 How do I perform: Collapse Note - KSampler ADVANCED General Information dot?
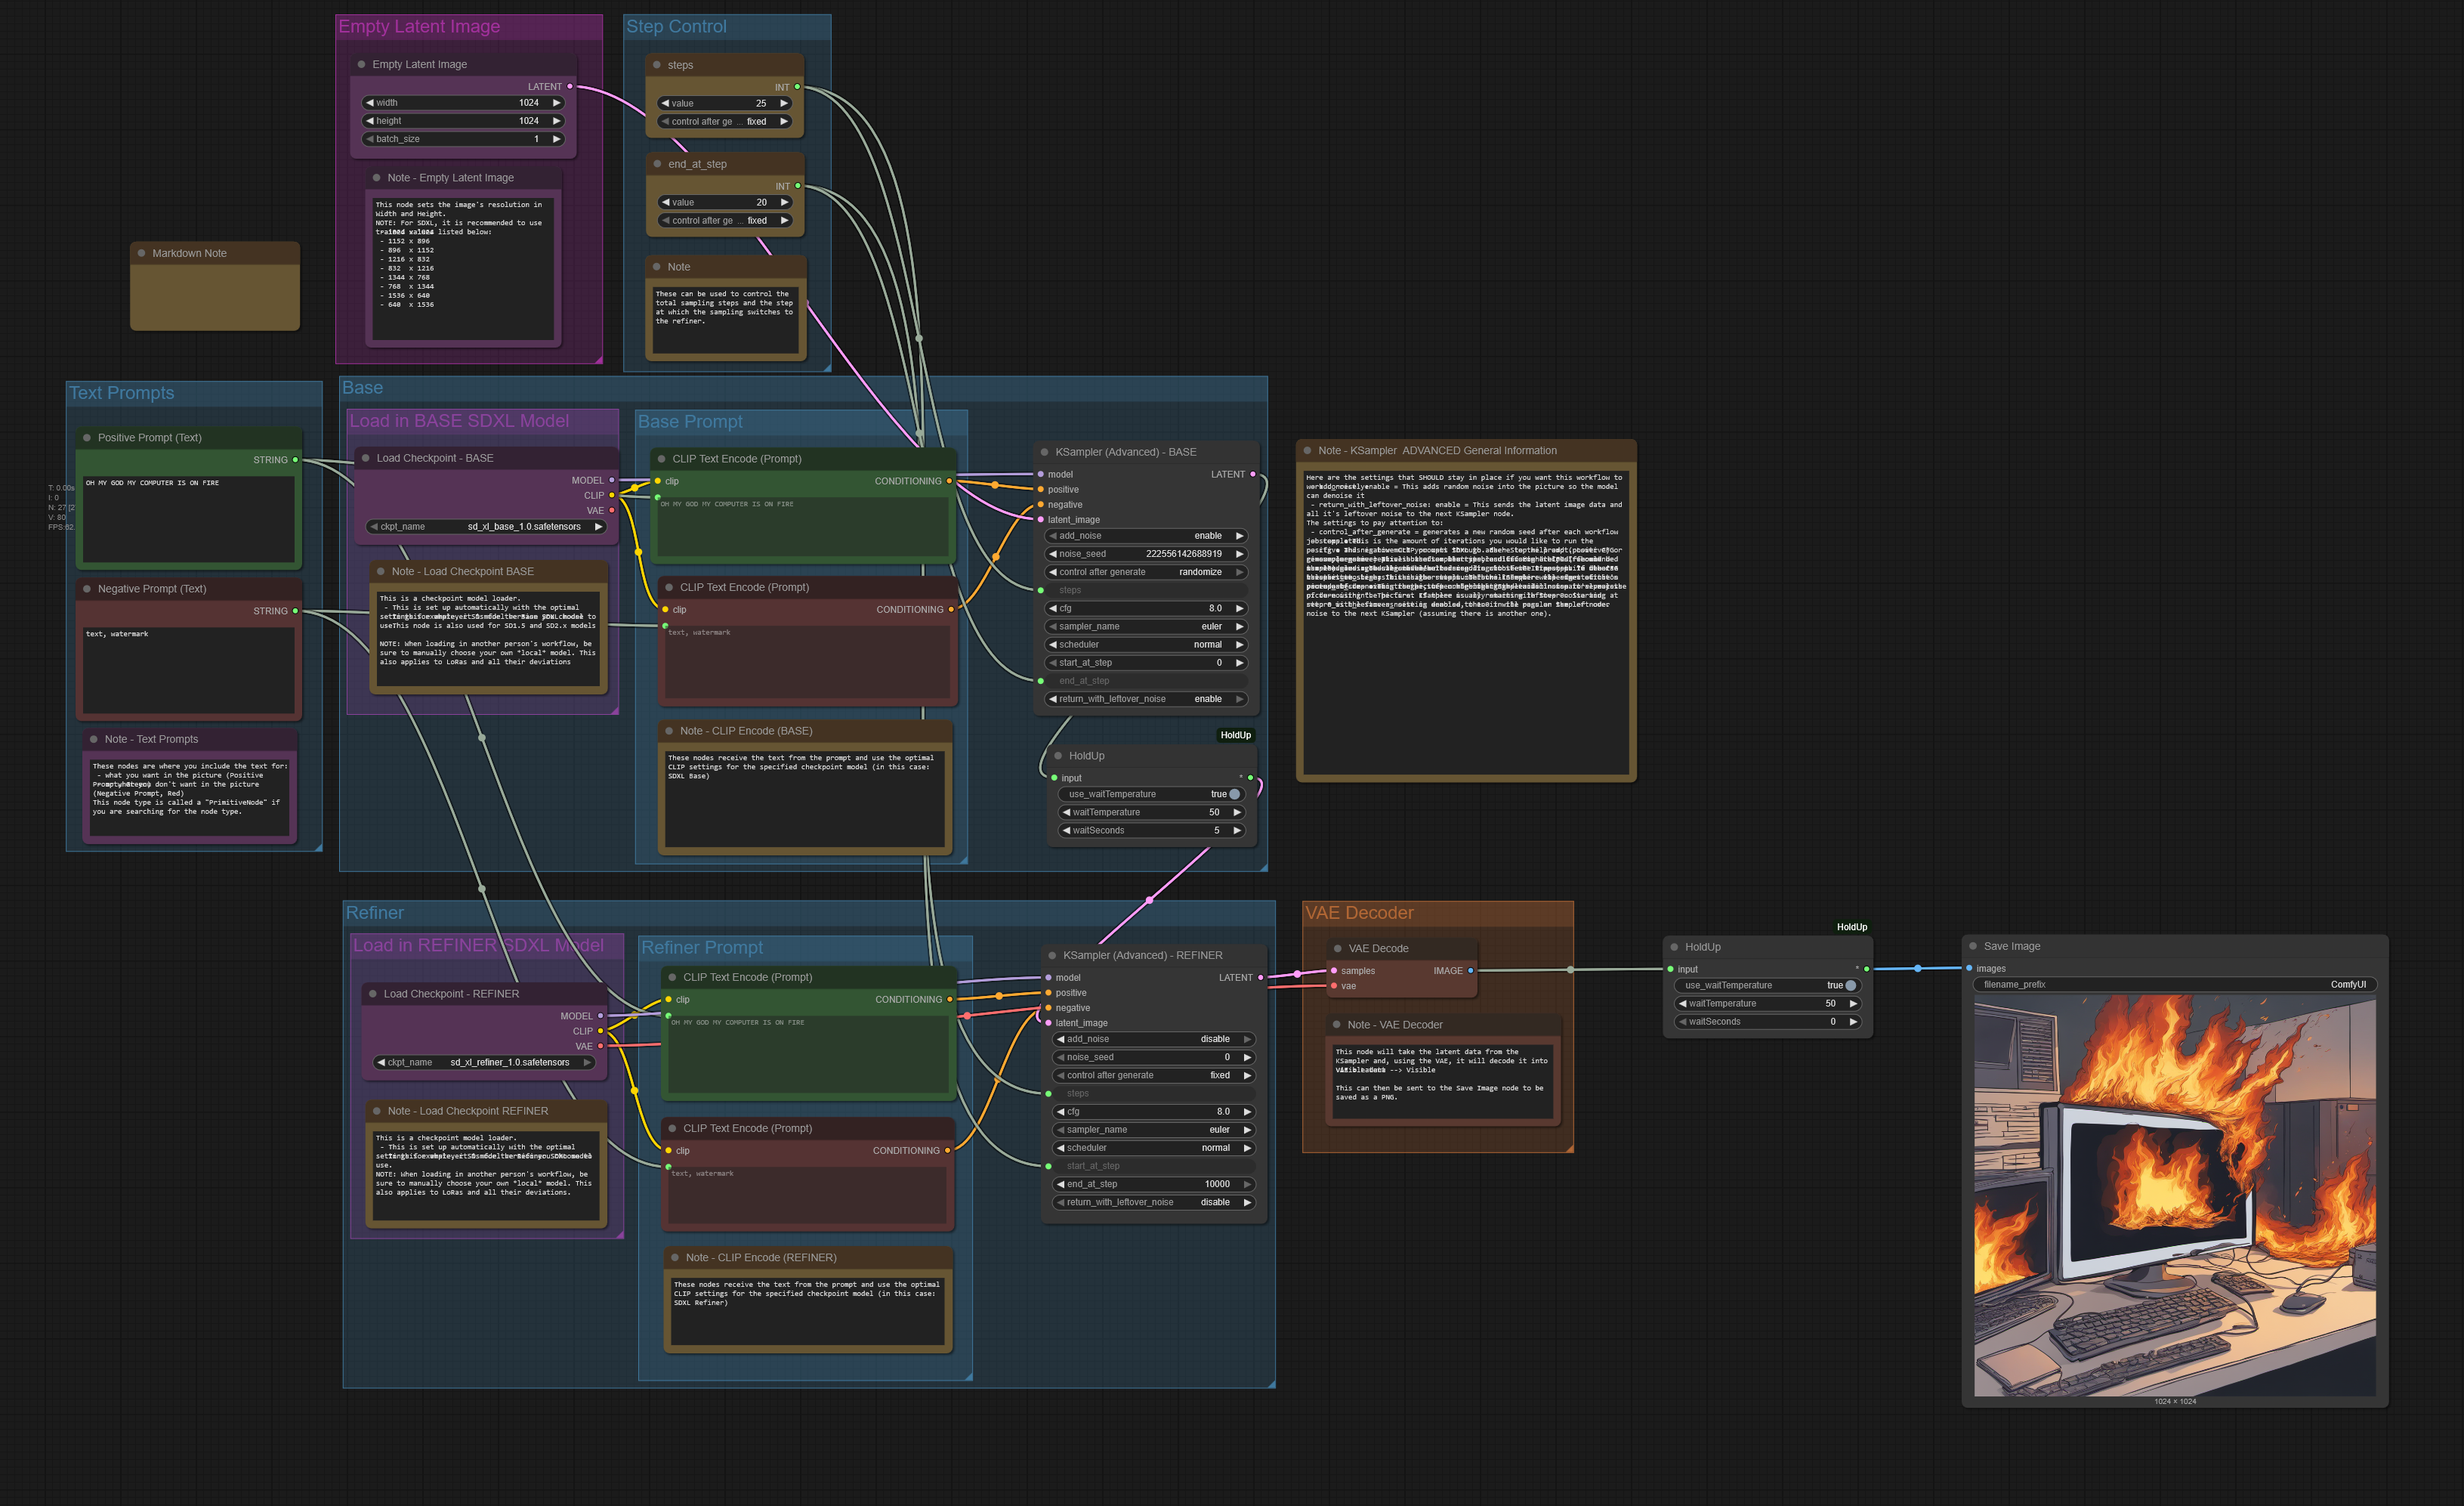(x=1308, y=450)
